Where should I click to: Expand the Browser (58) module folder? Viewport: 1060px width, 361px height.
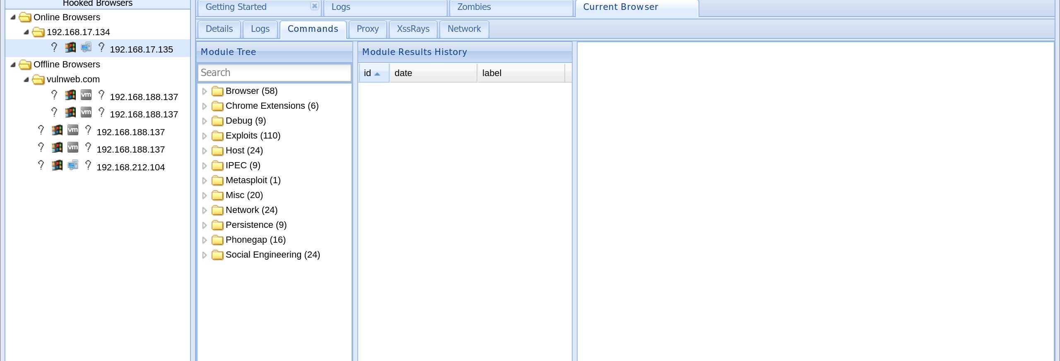click(x=204, y=91)
